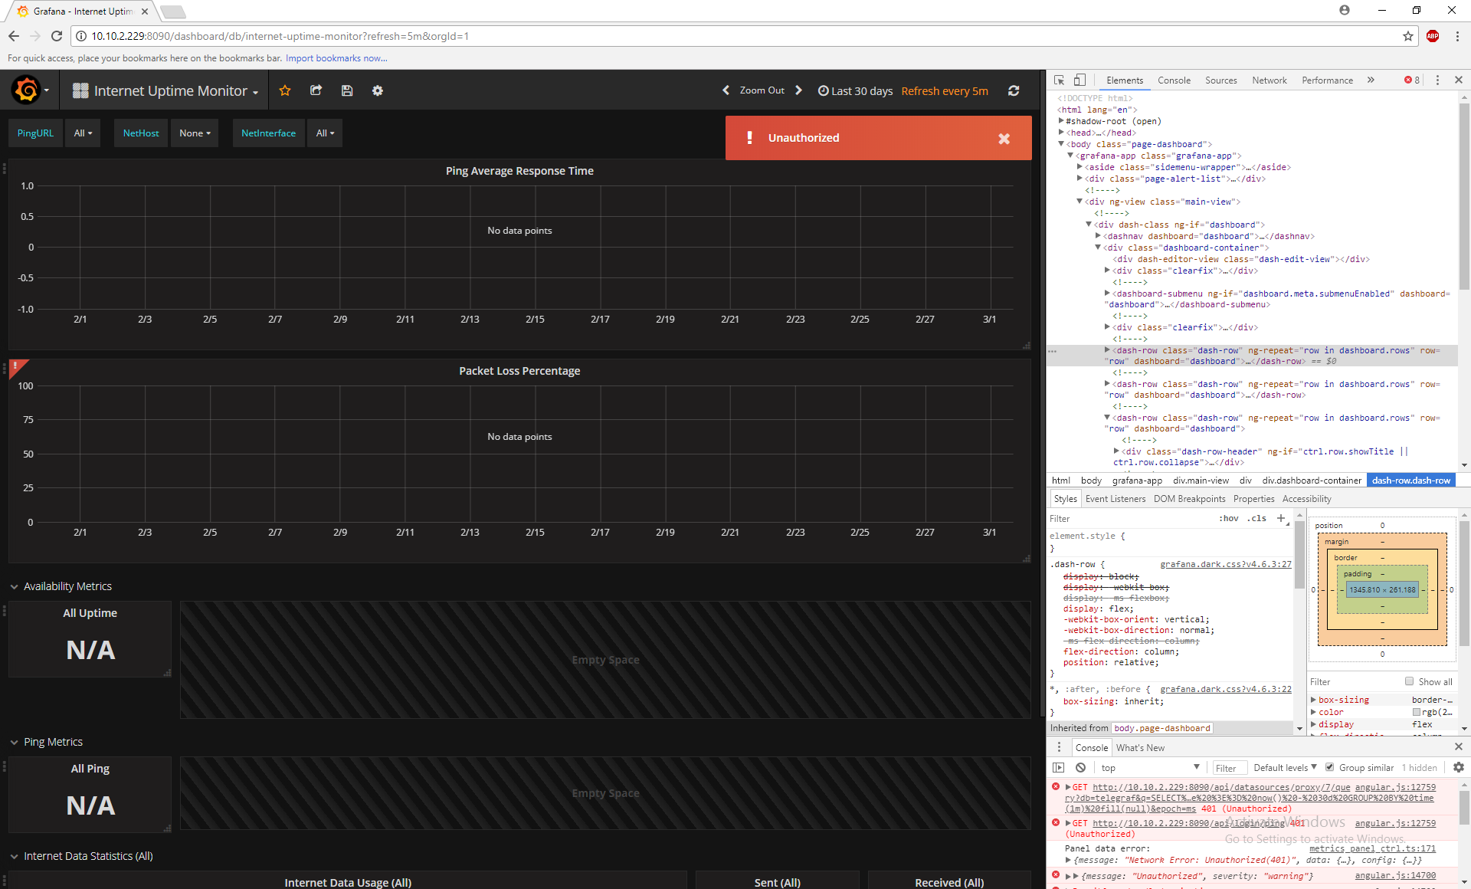The width and height of the screenshot is (1471, 889).
Task: Open the NetHost None dropdown
Action: tap(195, 133)
